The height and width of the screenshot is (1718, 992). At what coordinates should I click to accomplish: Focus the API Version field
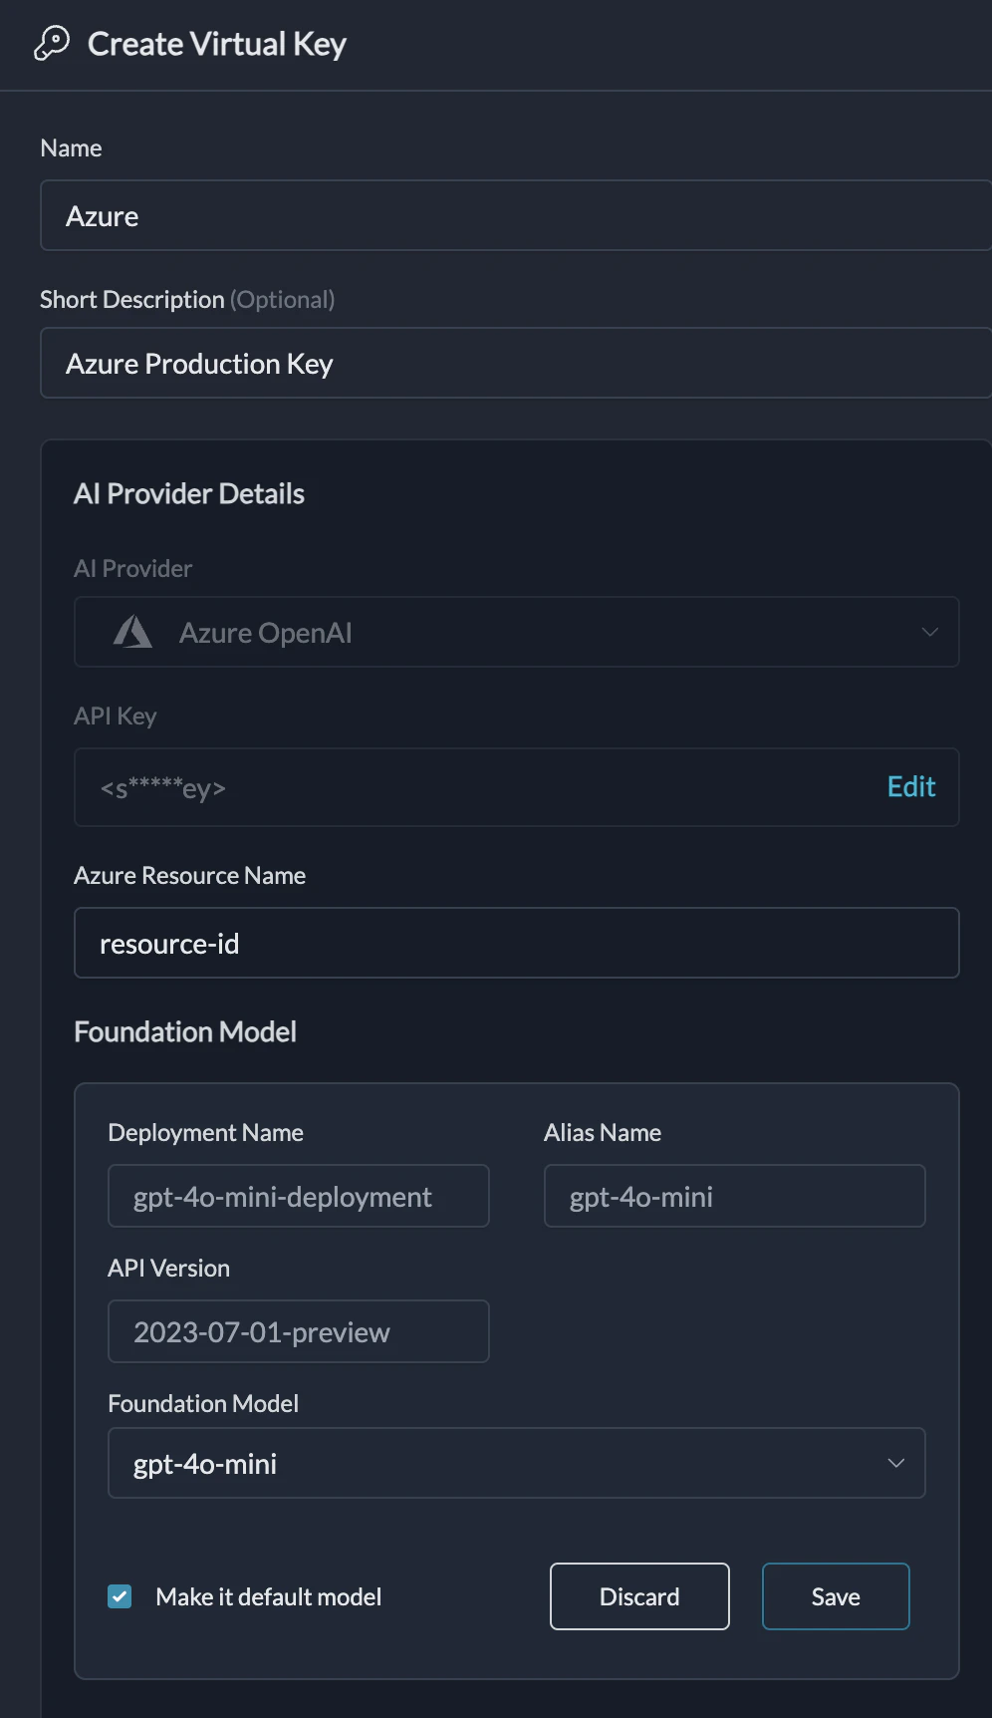pyautogui.click(x=298, y=1331)
